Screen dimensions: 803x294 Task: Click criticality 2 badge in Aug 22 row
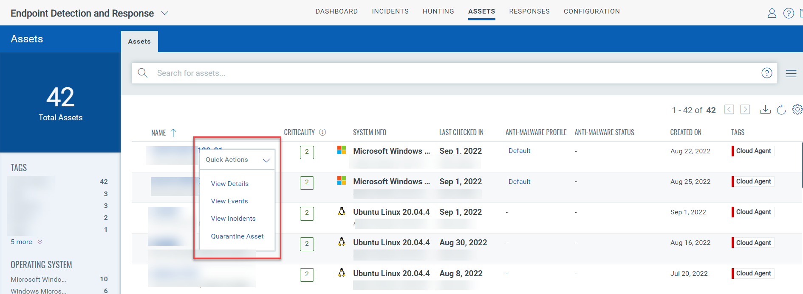coord(307,152)
